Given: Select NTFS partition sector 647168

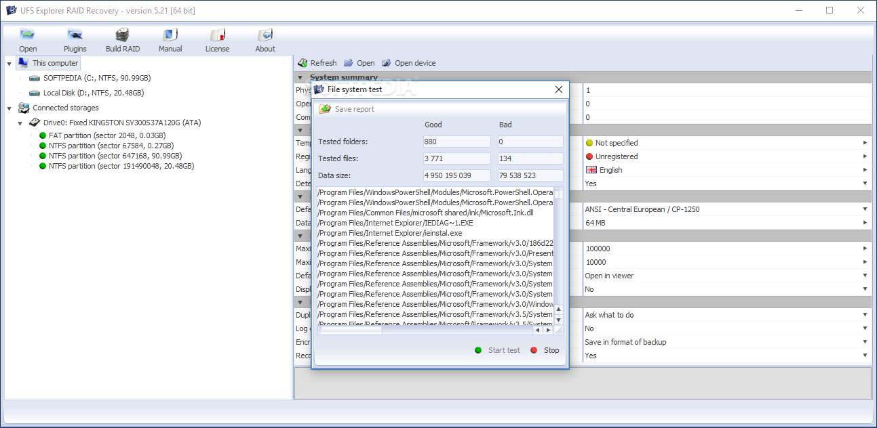Looking at the screenshot, I should click(110, 156).
